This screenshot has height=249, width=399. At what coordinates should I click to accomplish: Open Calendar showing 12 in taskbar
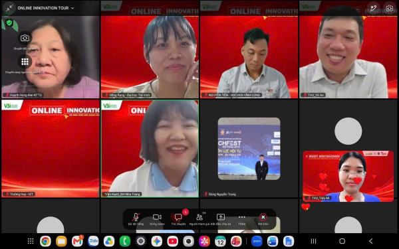pyautogui.click(x=220, y=241)
